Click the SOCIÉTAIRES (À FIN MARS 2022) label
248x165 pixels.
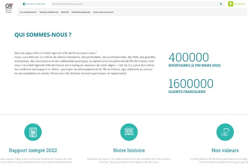[x=194, y=65]
